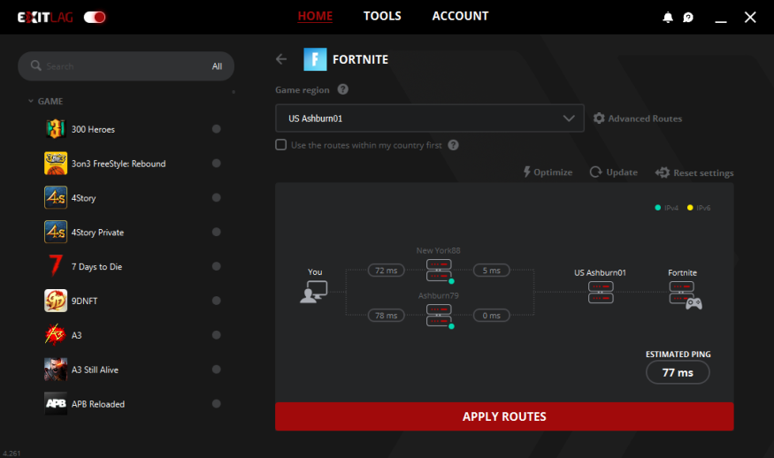
Task: Click the search magnifier icon
Action: pos(35,65)
